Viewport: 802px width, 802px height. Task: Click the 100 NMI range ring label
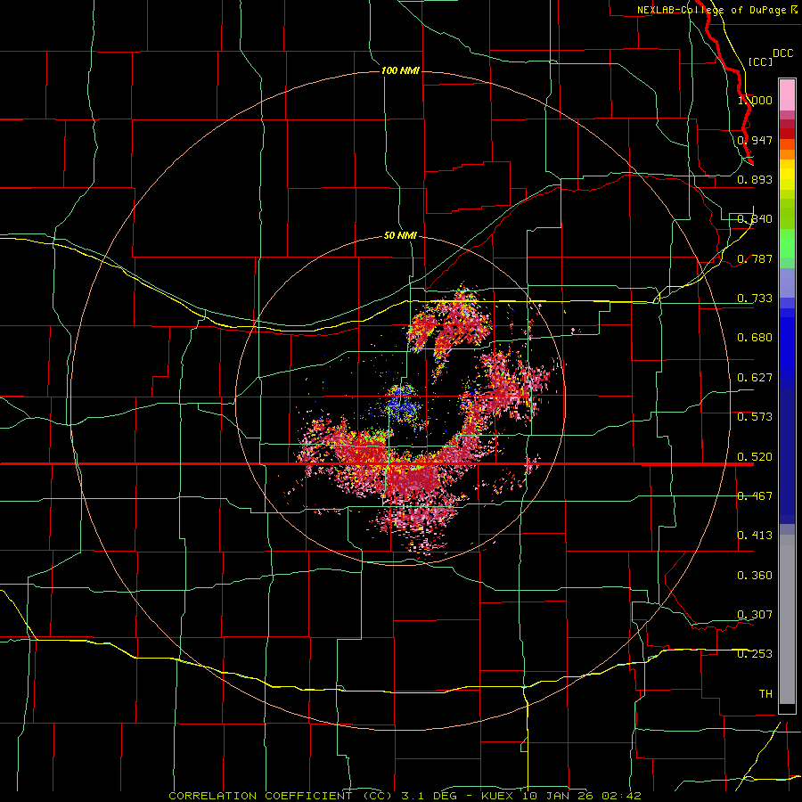point(400,70)
